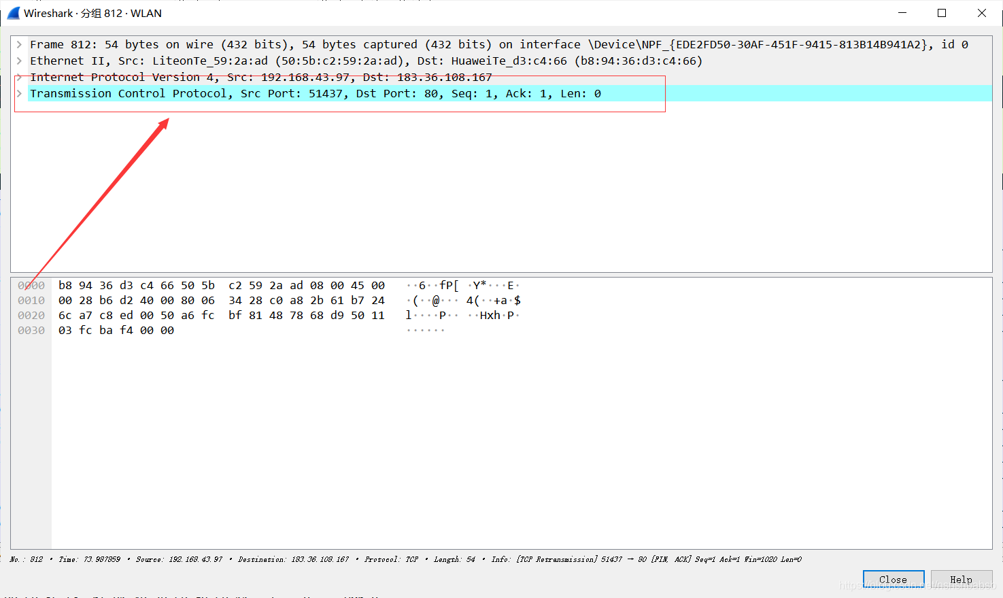Viewport: 1003px width, 598px height.
Task: Select first hex byte b8
Action: click(65, 286)
